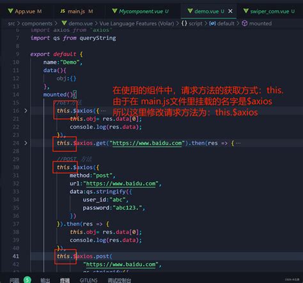
Task: Switch to the 输出 output panel tab
Action: click(x=45, y=280)
